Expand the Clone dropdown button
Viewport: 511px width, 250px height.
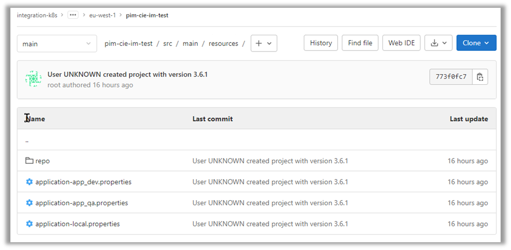476,43
